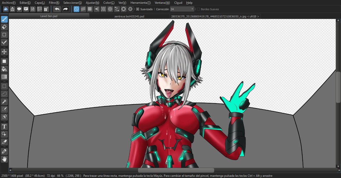
Task: Turn snap off with the circle-slash icon
Action: tap(76, 9)
